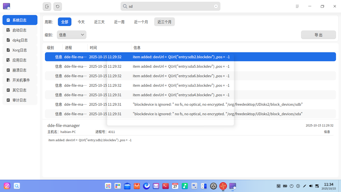Open the calendar app showing 27
The width and height of the screenshot is (341, 192).
[175, 186]
